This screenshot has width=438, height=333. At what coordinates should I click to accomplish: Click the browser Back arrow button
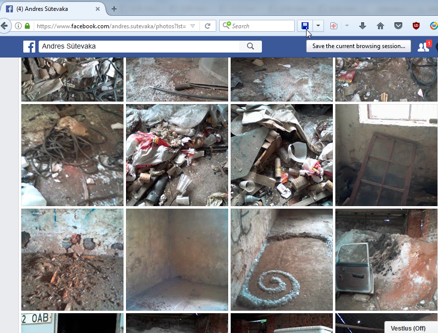pyautogui.click(x=4, y=26)
